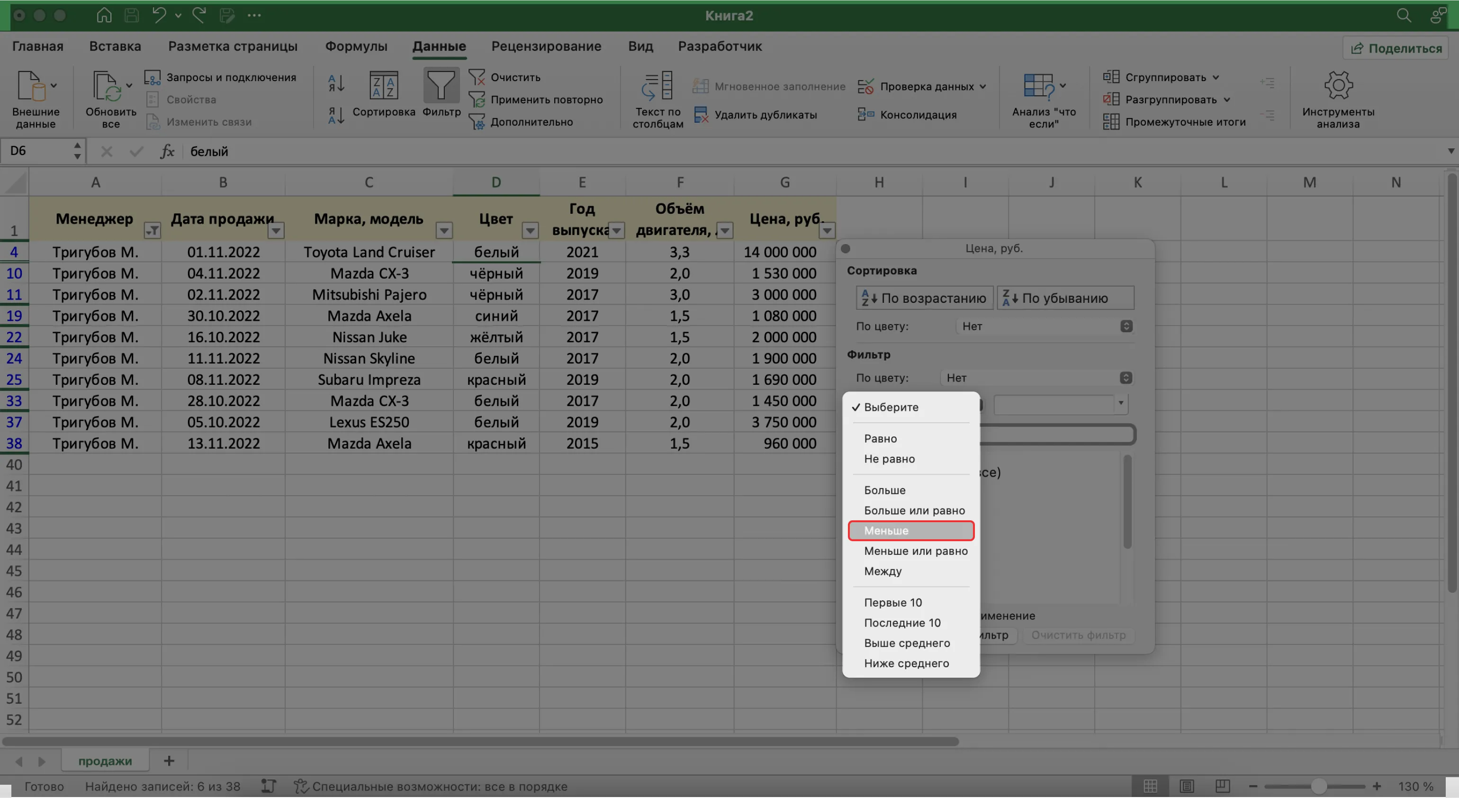Viewport: 1459px width, 798px height.
Task: Click Remove Duplicates icon (Удалить дубликаты)
Action: 701,115
